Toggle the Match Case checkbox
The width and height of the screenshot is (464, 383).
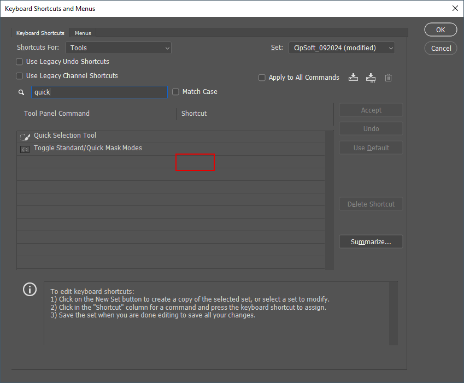pyautogui.click(x=175, y=91)
